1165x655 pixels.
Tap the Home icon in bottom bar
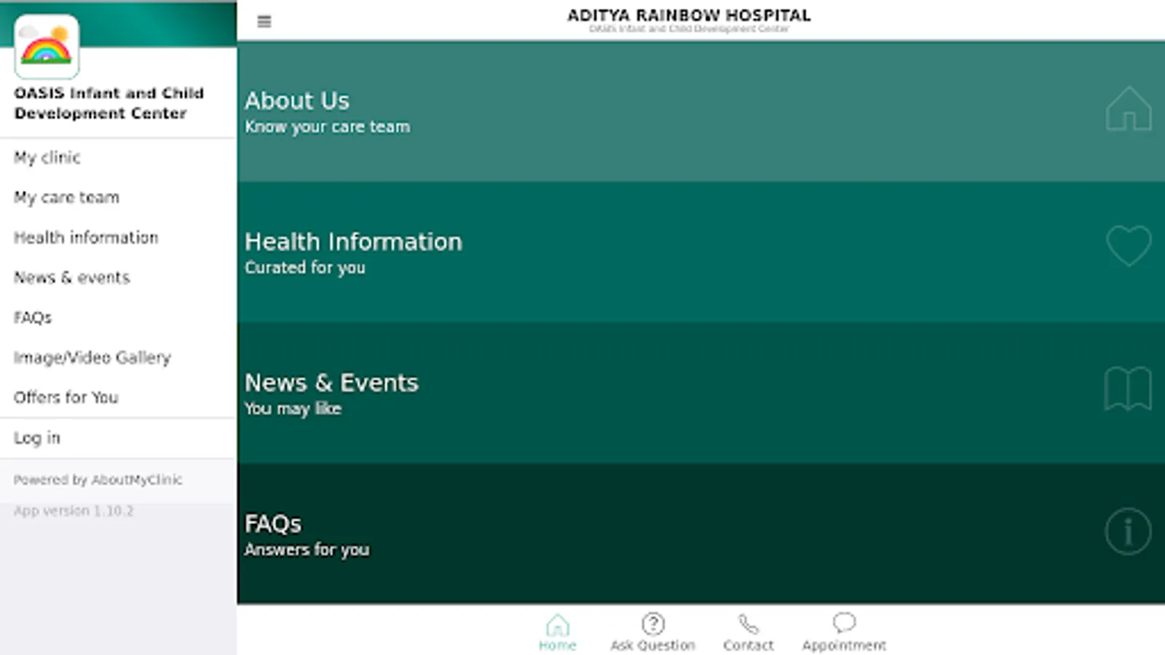point(558,624)
